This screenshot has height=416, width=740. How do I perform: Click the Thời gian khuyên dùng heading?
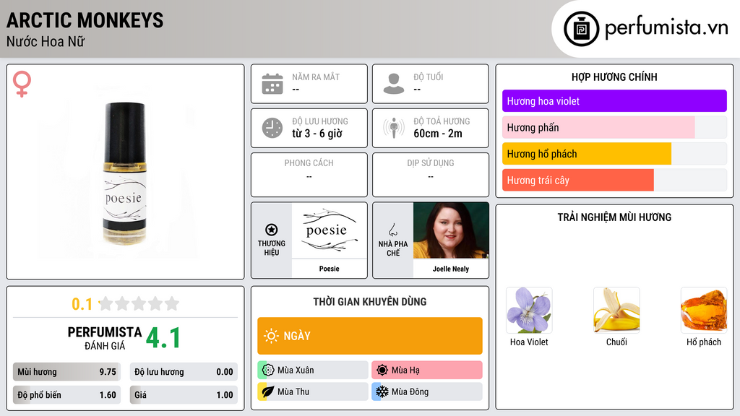click(x=370, y=302)
